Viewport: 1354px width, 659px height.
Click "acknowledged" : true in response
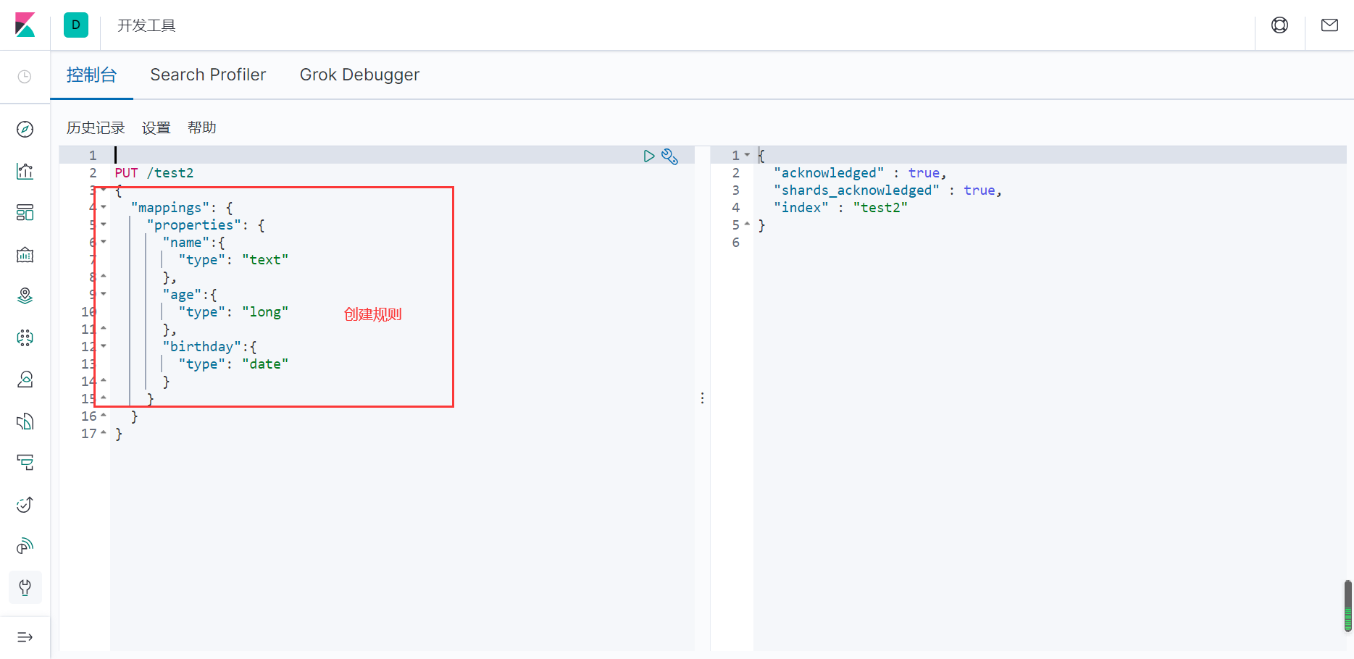[860, 173]
